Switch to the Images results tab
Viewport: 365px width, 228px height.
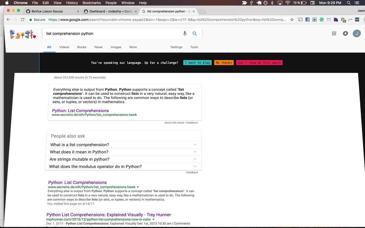tap(116, 47)
